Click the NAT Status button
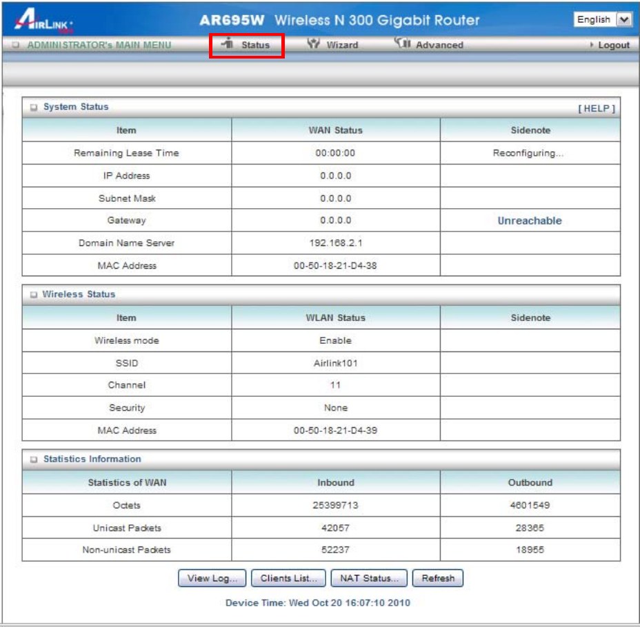Screen dimensions: 640x627 click(369, 578)
